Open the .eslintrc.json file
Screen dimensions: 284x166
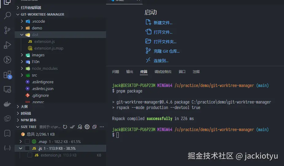tap(43, 89)
